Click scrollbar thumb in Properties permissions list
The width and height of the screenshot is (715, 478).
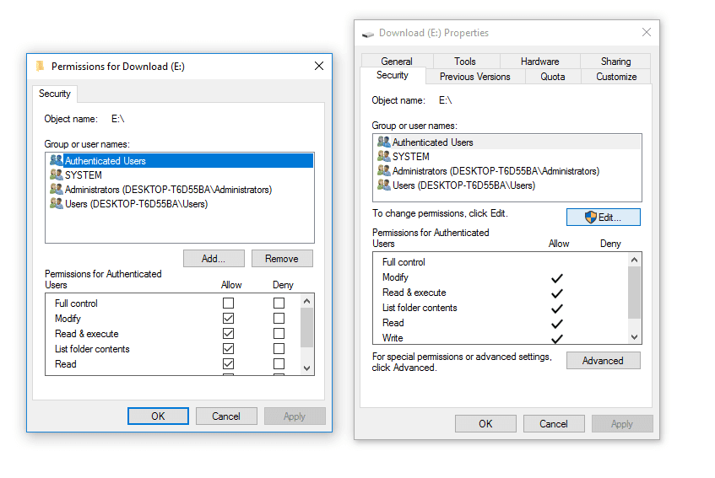[x=634, y=293]
